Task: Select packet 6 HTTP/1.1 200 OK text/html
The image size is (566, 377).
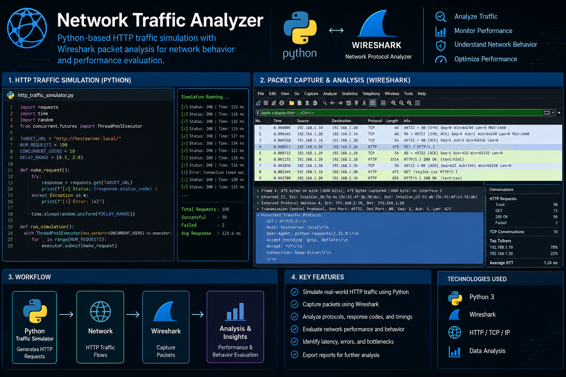Action: click(x=408, y=159)
